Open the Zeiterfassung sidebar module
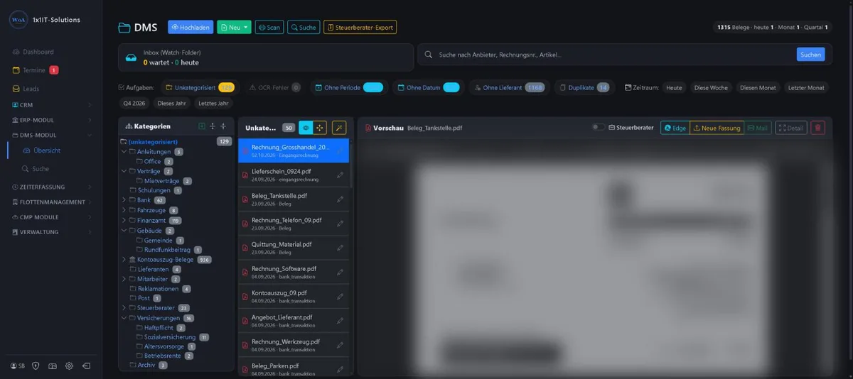853x379 pixels. point(51,187)
